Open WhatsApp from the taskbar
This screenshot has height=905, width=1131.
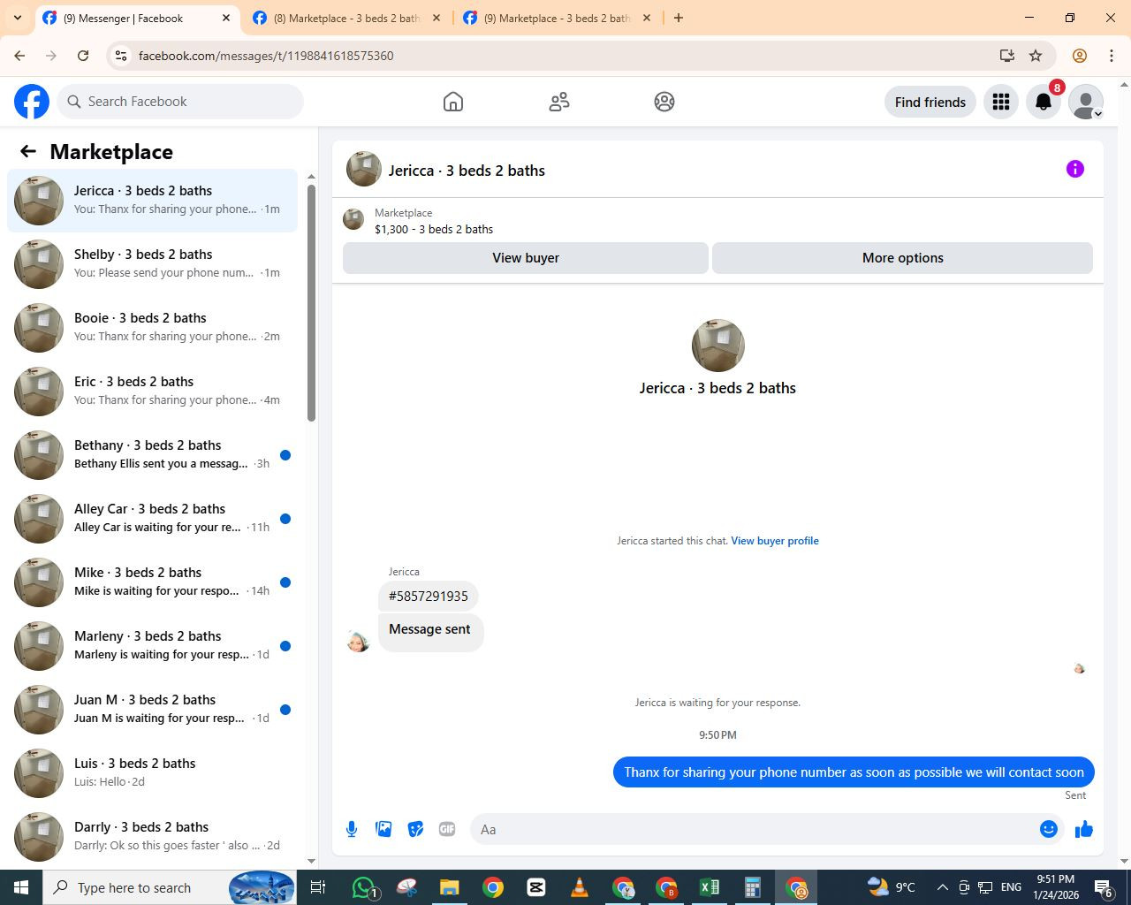click(364, 887)
